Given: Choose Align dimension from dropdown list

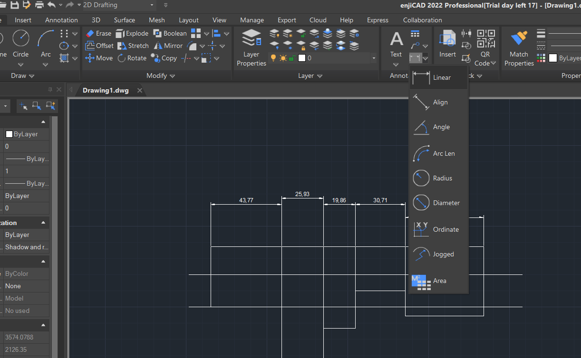Looking at the screenshot, I should [439, 102].
